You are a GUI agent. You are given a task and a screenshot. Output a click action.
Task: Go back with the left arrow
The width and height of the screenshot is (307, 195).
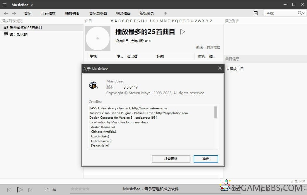pos(6,13)
